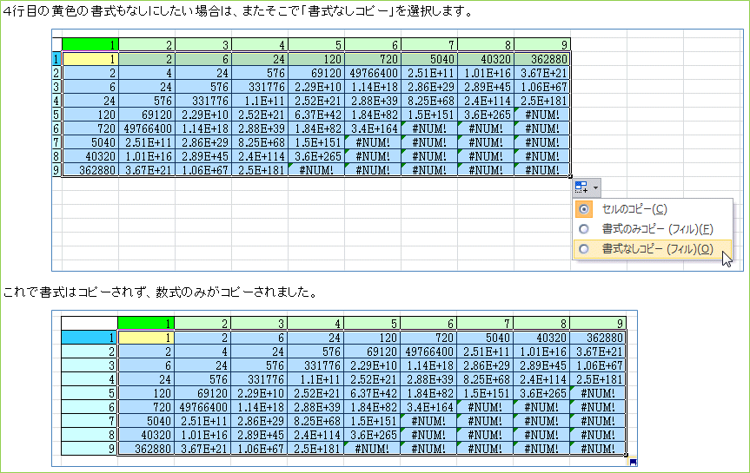Select 2.5E+181 in row 9 of lower table

click(x=315, y=449)
